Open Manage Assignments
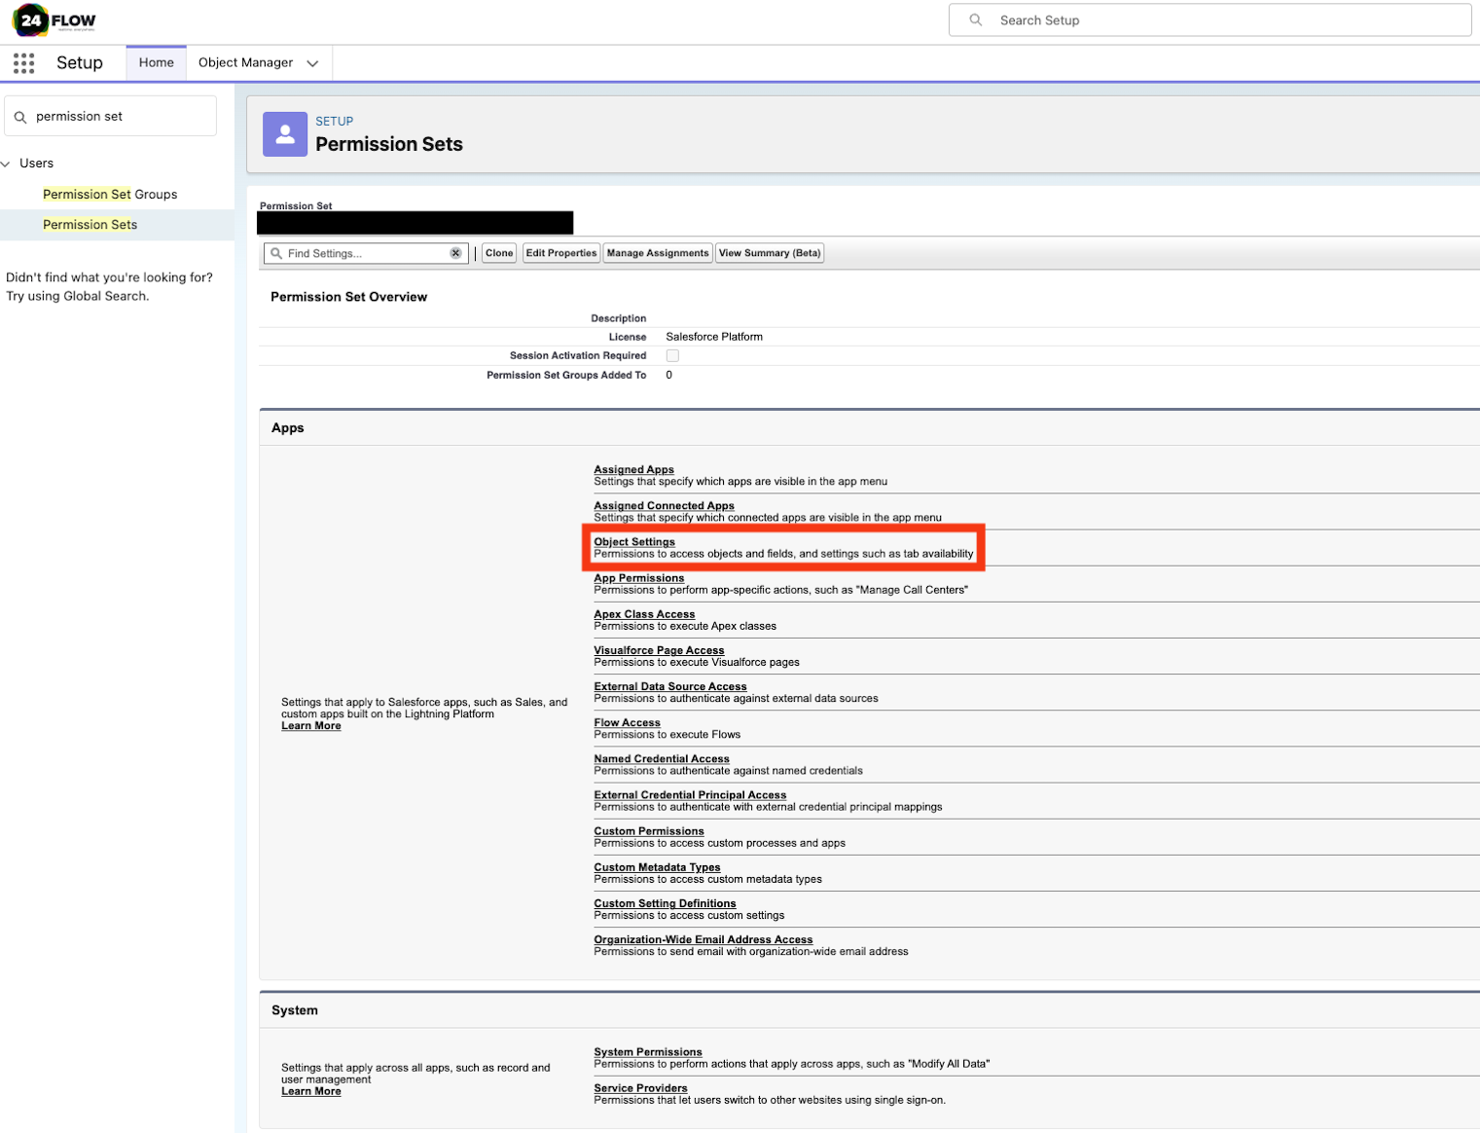Screen dimensions: 1480x1133 pos(658,253)
